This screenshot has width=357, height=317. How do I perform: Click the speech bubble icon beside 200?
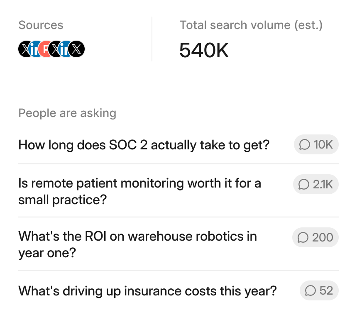[x=303, y=237]
